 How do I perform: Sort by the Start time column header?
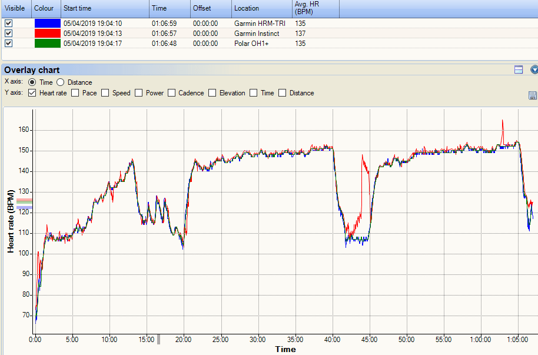pyautogui.click(x=105, y=9)
